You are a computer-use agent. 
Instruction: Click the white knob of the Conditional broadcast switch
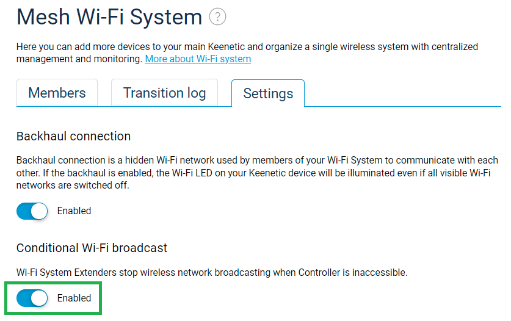(x=39, y=298)
